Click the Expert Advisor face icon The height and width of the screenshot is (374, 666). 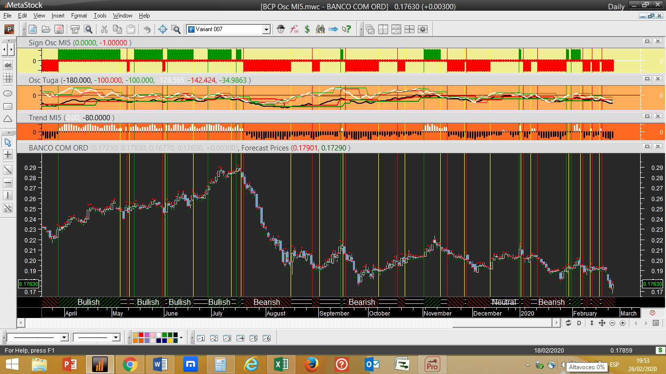(280, 29)
